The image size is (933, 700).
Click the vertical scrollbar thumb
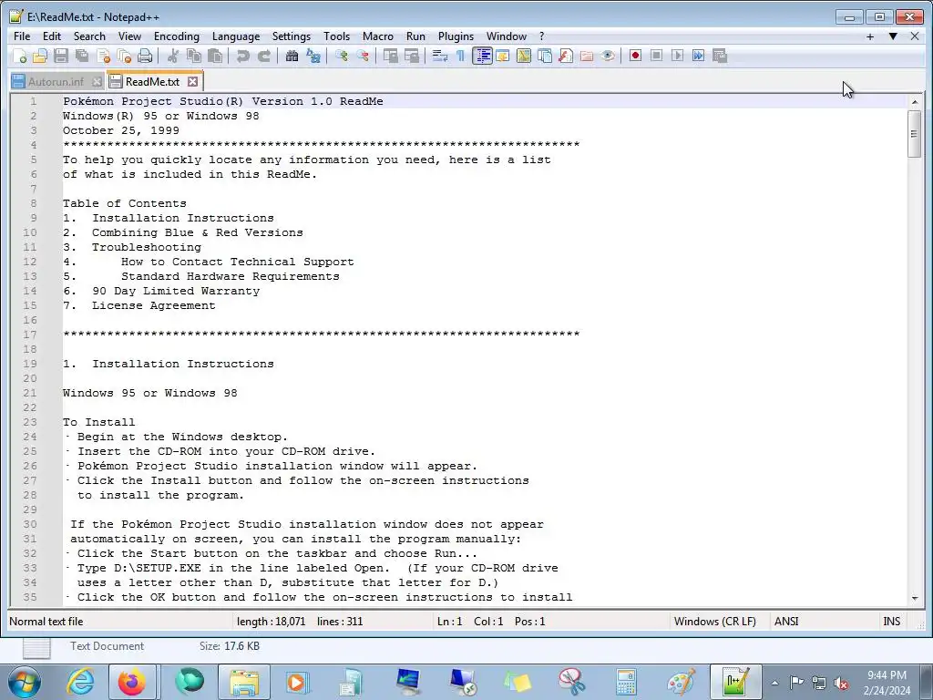coord(915,133)
